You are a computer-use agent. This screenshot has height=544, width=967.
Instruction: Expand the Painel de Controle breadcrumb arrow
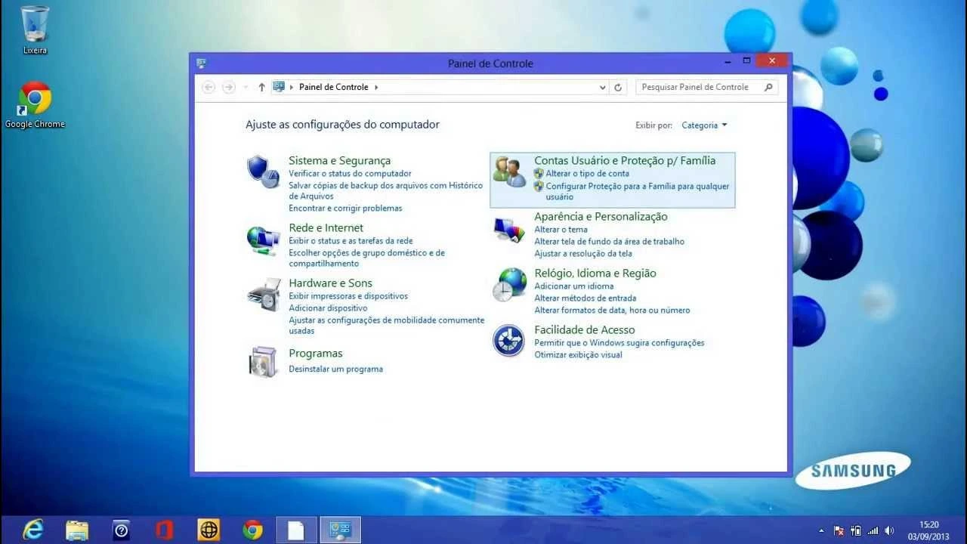pos(376,88)
